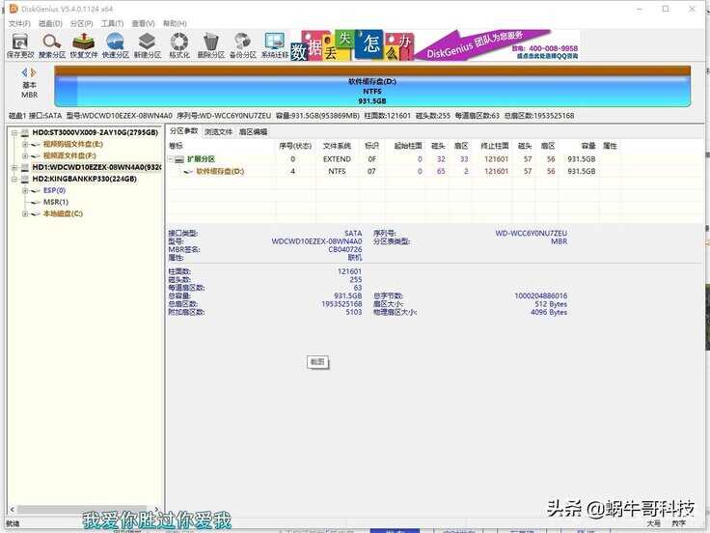
Task: Click the 4096 Bytes physical sector size value
Action: click(x=549, y=312)
